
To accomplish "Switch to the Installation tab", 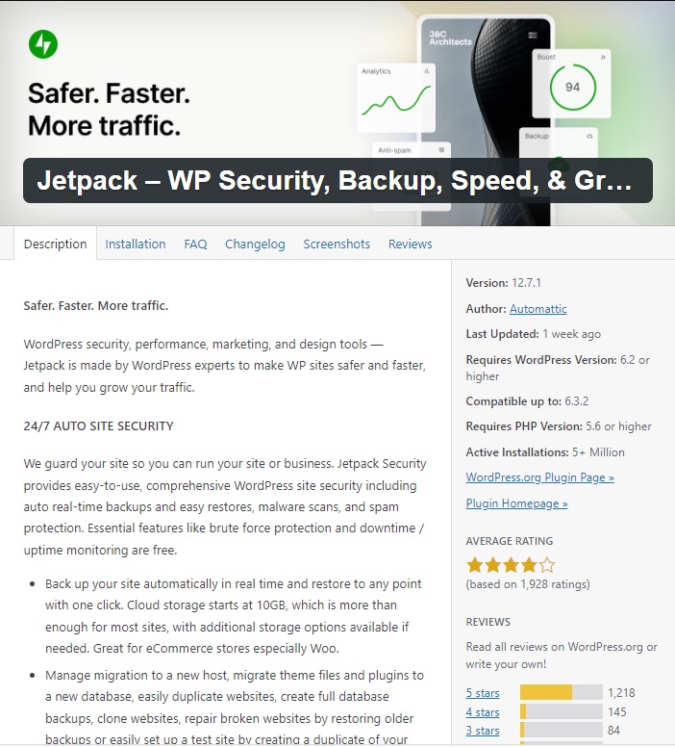I will coord(136,245).
